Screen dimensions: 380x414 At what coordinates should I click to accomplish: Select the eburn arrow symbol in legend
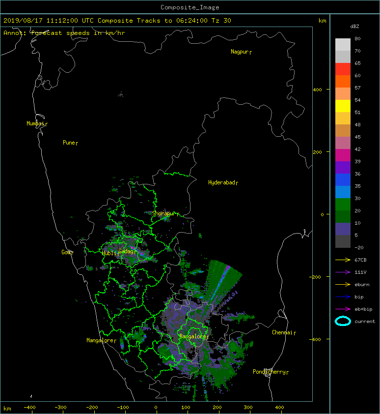[343, 285]
